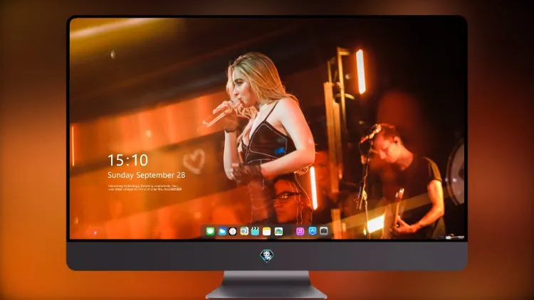Image resolution: width=534 pixels, height=300 pixels.
Task: Open the photo gallery app in dock
Action: pyautogui.click(x=278, y=231)
